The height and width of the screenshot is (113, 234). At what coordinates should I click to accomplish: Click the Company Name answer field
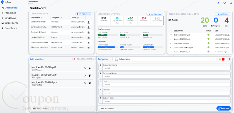pyautogui.click(x=166, y=76)
